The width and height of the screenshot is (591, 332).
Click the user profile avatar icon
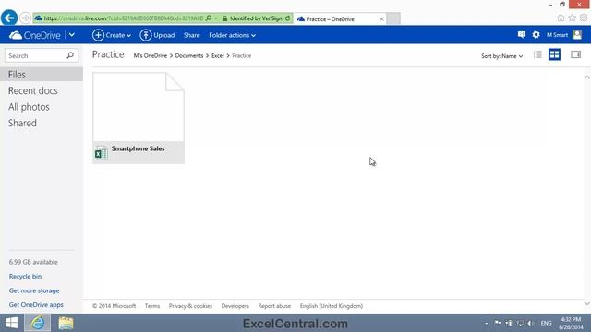point(577,35)
